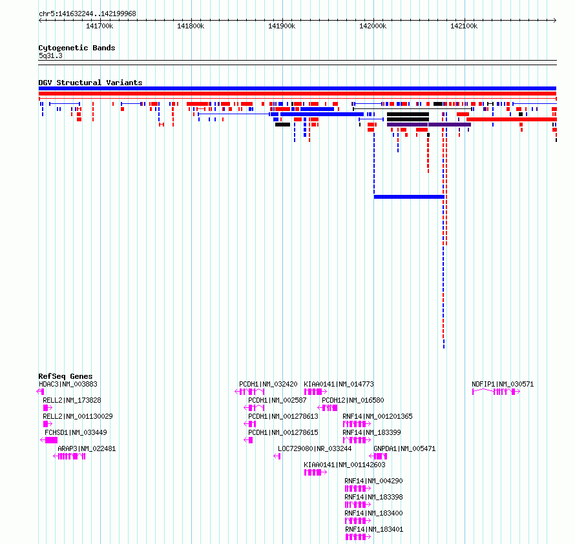Click the gene glyph under PCDH1|NM_001278613
Image resolution: width=575 pixels, height=544 pixels.
point(250,424)
